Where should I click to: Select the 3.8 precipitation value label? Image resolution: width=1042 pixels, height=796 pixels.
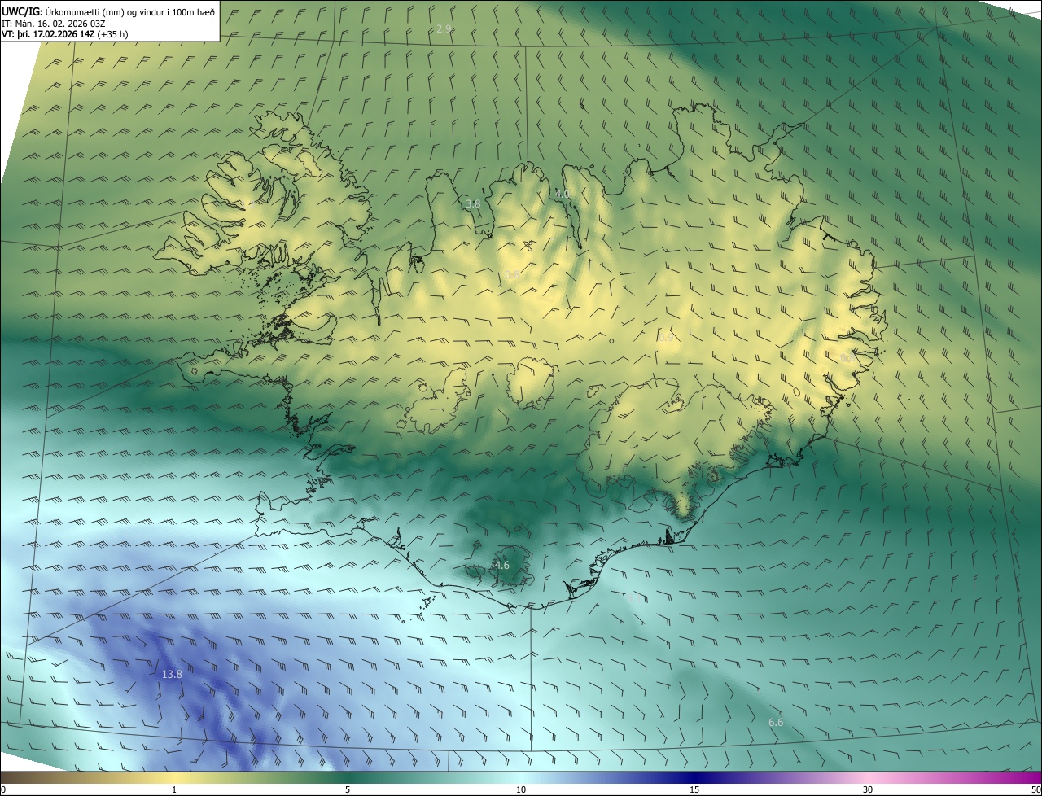473,204
